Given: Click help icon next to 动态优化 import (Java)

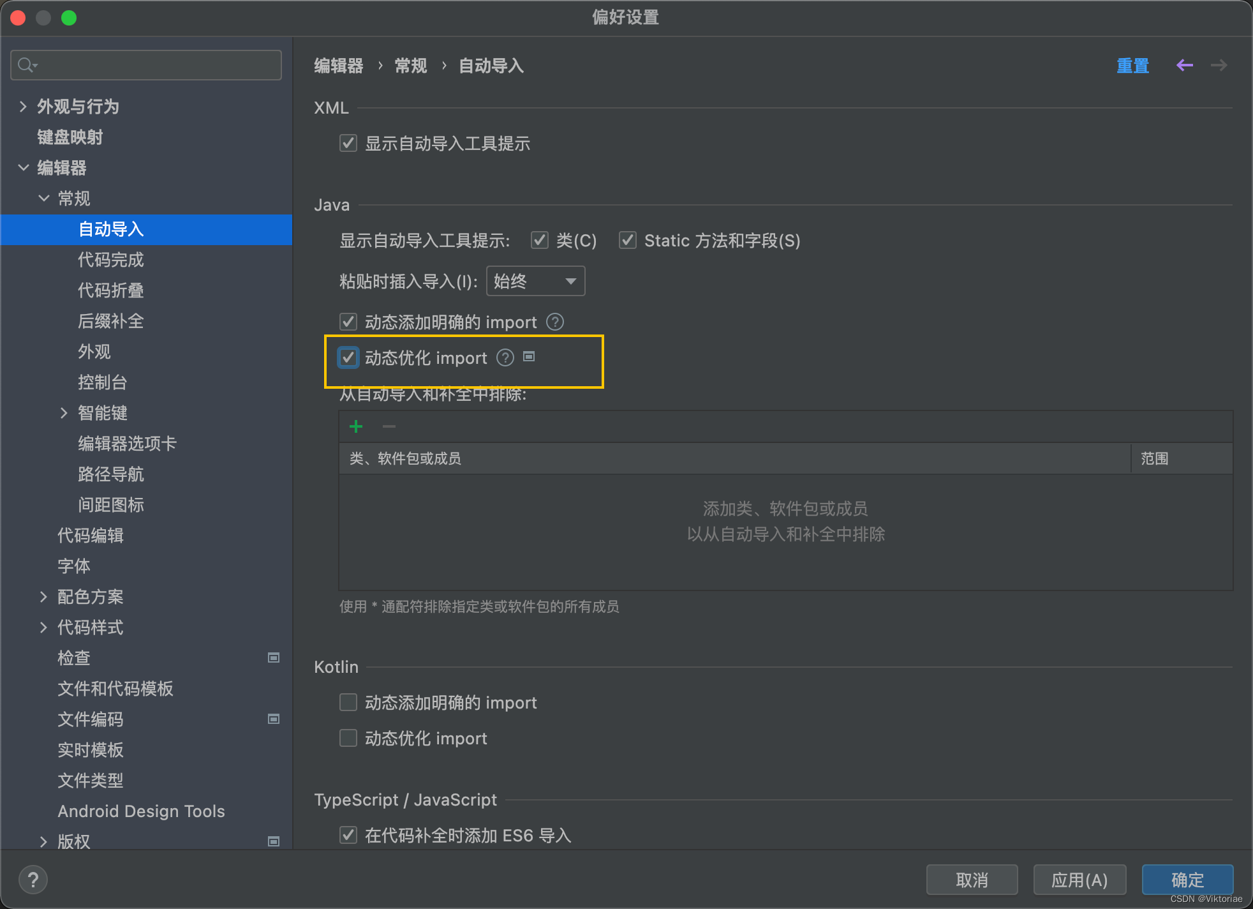Looking at the screenshot, I should pyautogui.click(x=505, y=357).
